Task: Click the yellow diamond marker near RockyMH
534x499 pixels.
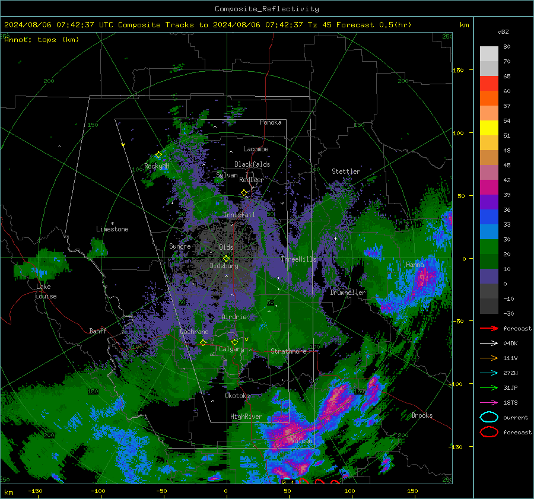Action: pyautogui.click(x=158, y=155)
